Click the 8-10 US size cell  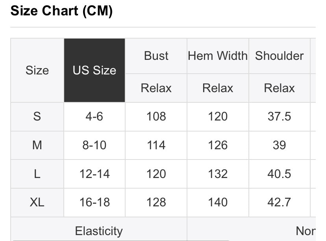(94, 145)
